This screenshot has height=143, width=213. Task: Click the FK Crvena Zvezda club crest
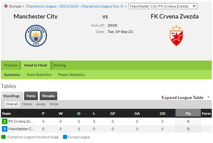coord(176,36)
